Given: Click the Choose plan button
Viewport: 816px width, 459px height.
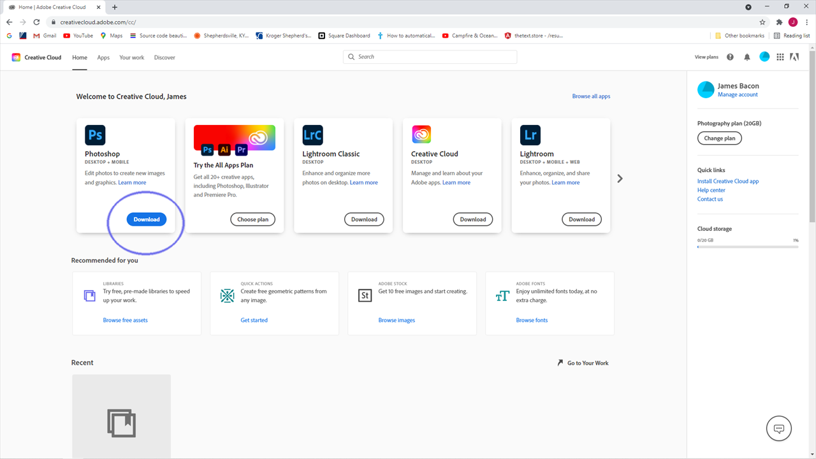Looking at the screenshot, I should point(253,219).
